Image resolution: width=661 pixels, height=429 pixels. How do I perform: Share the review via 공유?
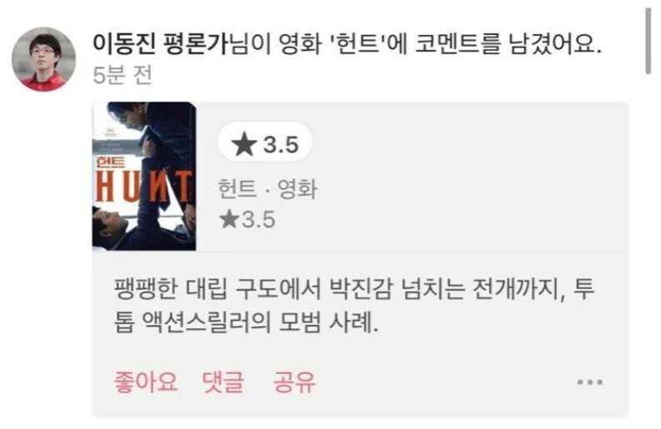[x=294, y=382]
